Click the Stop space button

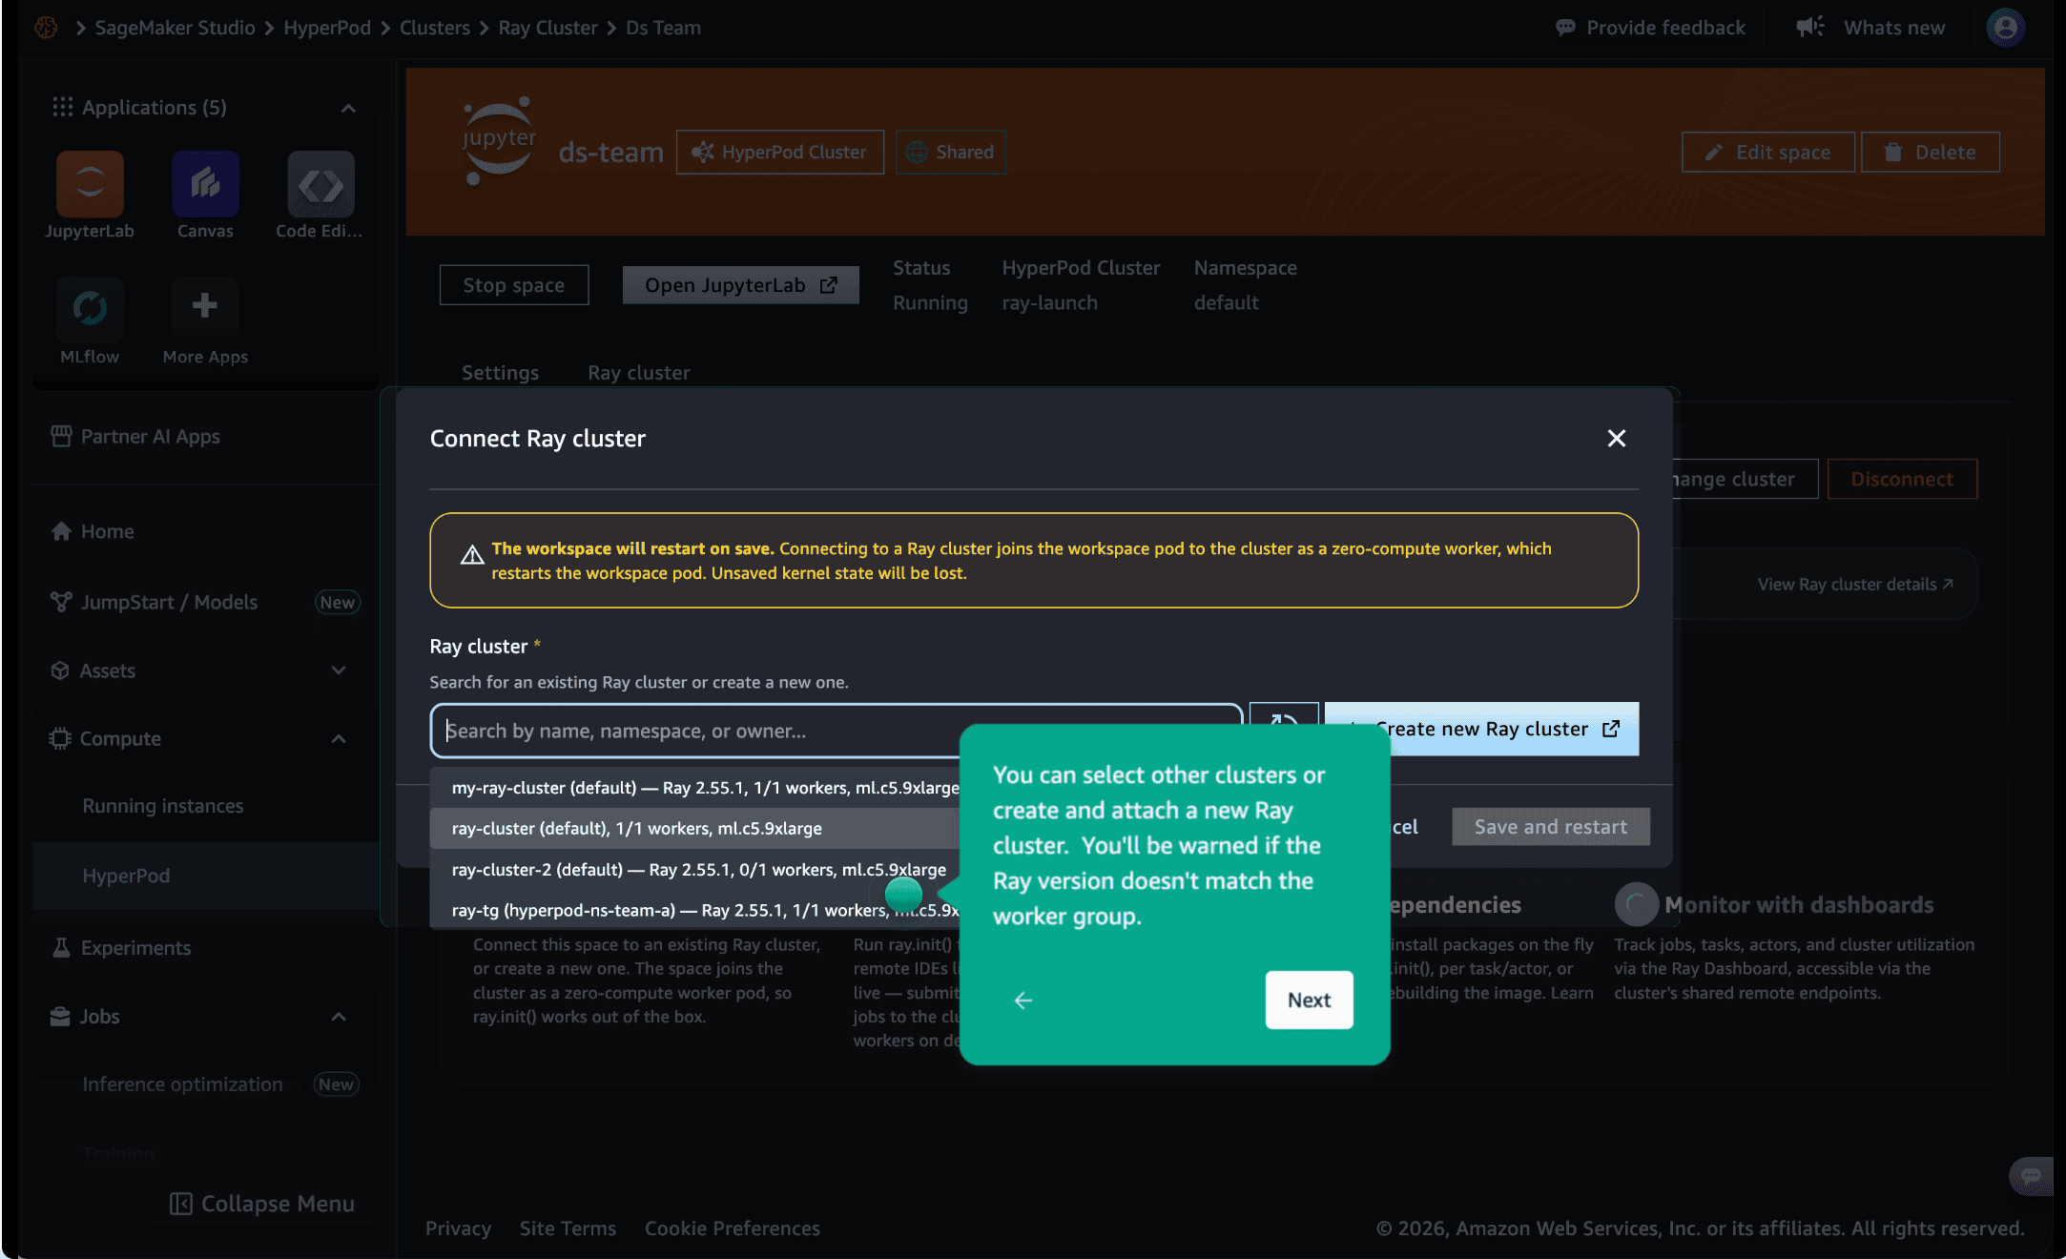[513, 285]
